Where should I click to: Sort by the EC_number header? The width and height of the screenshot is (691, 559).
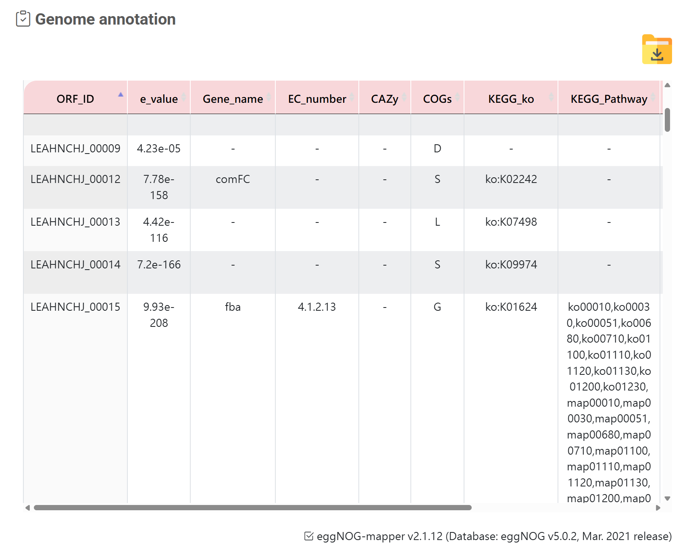317,99
